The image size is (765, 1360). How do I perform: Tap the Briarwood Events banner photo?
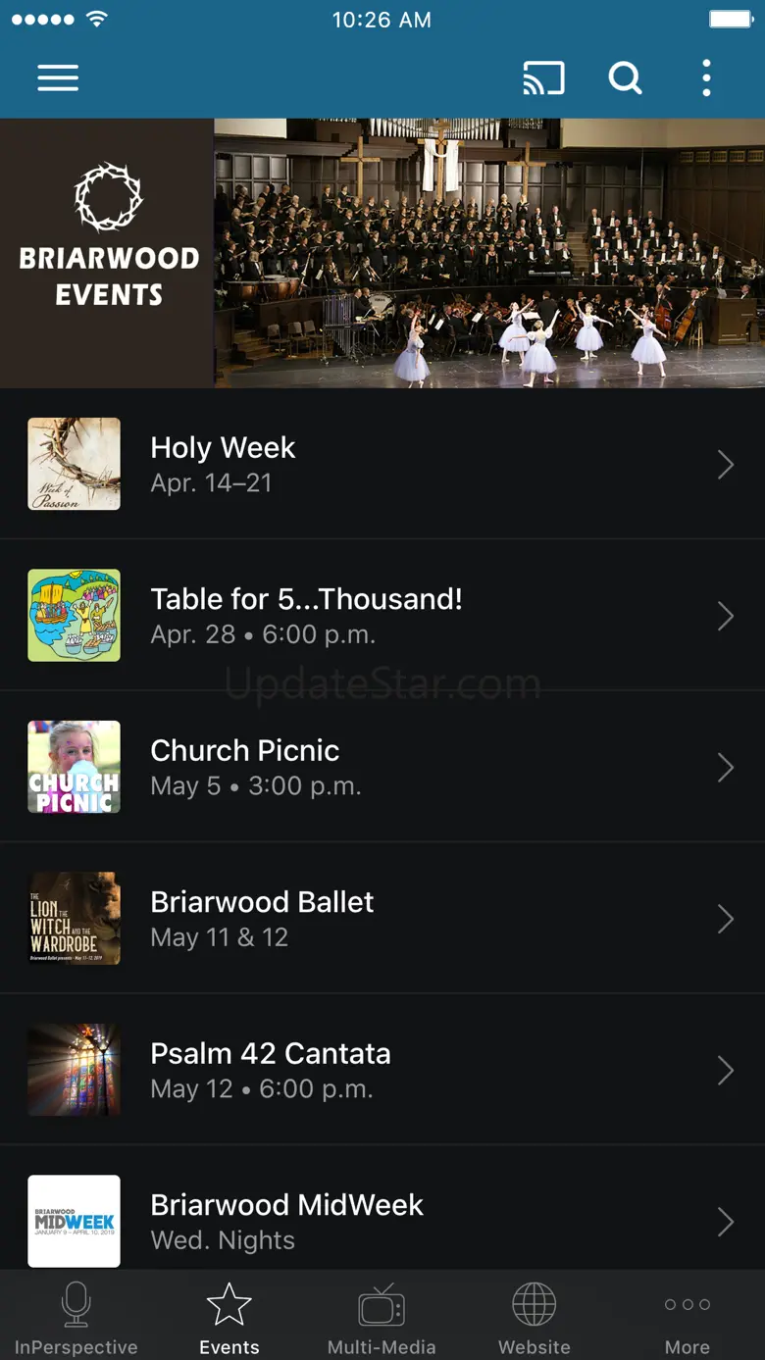[488, 253]
